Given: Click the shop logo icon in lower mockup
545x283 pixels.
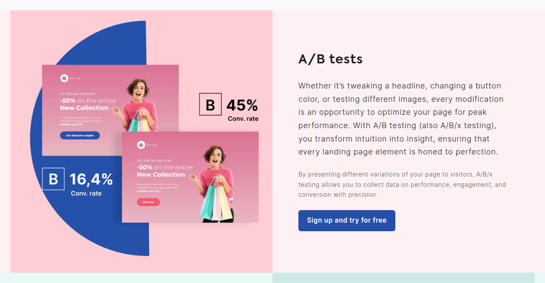Looking at the screenshot, I should pyautogui.click(x=141, y=145).
